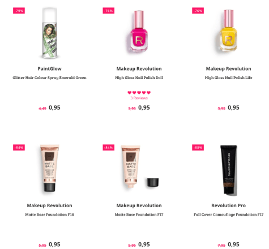This screenshot has height=249, width=269.
Task: Open the Matte Base F17 tube with cap image
Action: (140, 167)
